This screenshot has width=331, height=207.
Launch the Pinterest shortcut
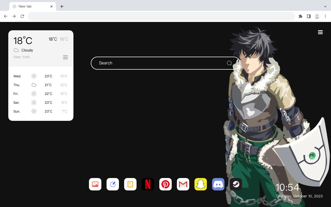(x=165, y=184)
